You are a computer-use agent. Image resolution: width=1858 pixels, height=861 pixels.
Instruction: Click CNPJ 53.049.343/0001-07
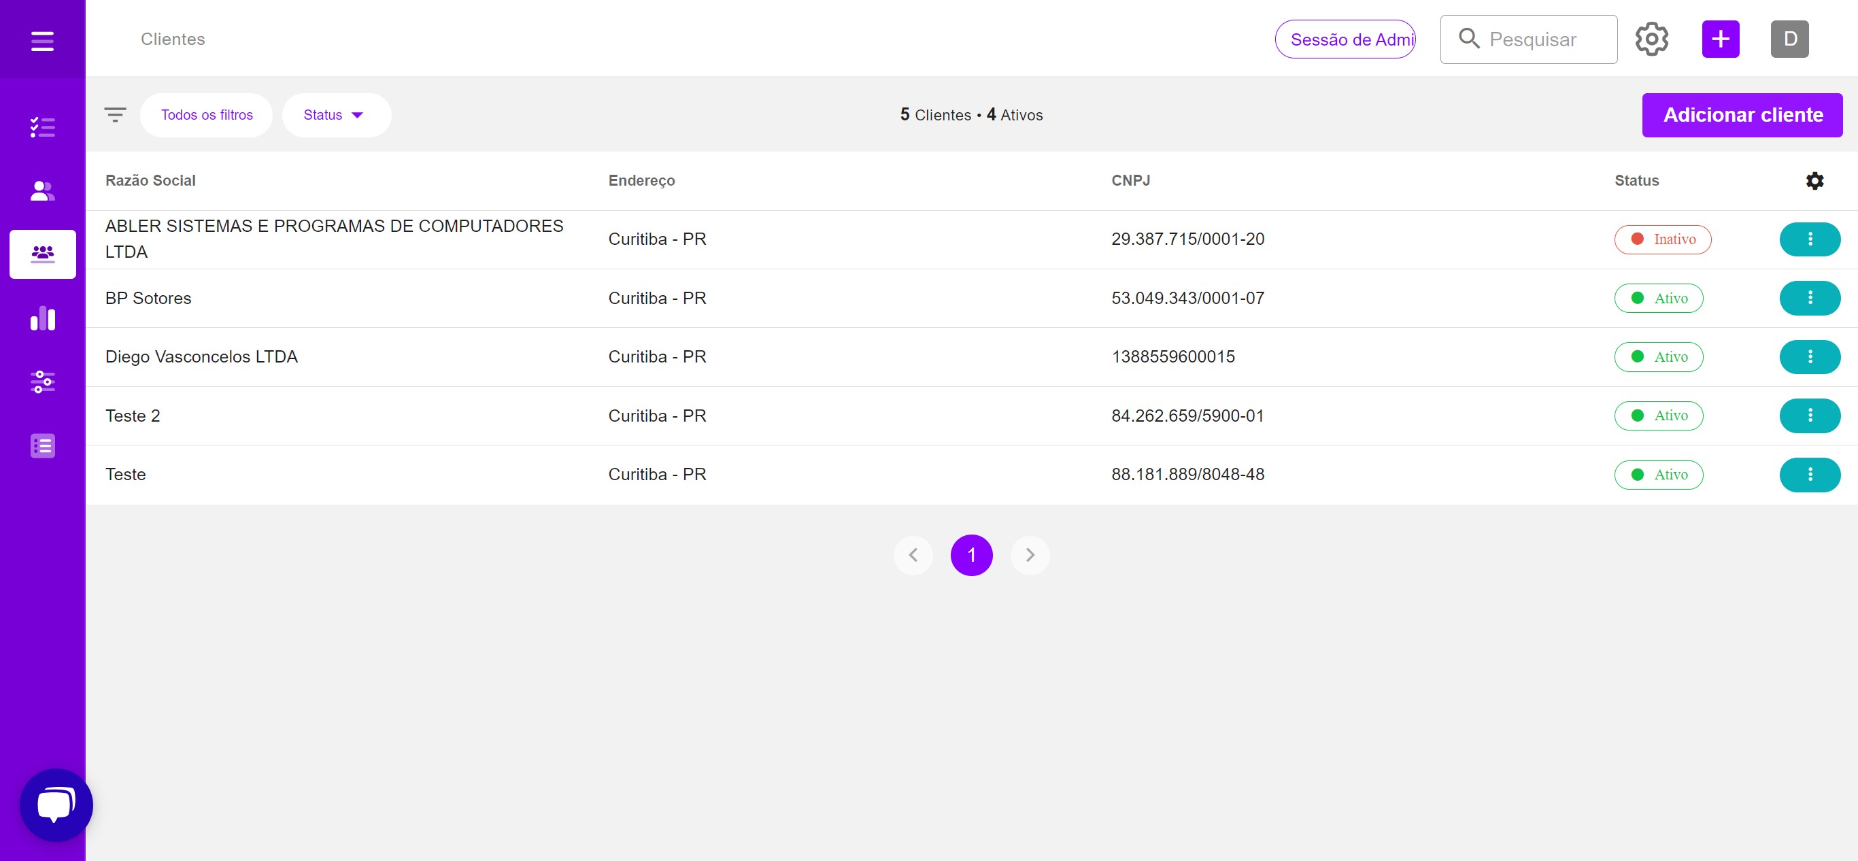[x=1187, y=298]
